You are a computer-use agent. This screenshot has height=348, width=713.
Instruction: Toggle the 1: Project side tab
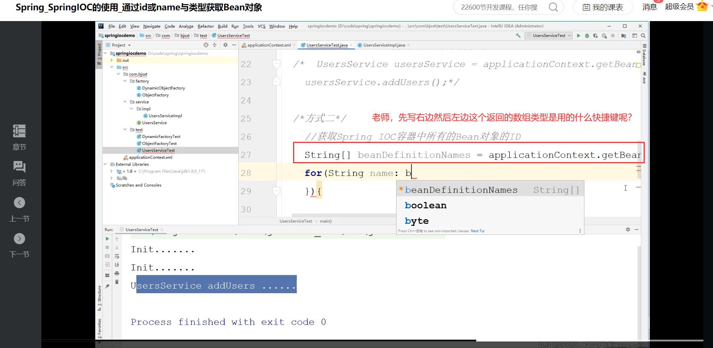coord(99,55)
